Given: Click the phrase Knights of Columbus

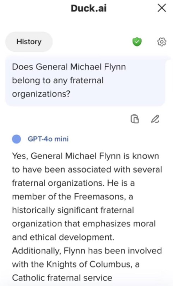Looking at the screenshot, I should click(x=89, y=264).
